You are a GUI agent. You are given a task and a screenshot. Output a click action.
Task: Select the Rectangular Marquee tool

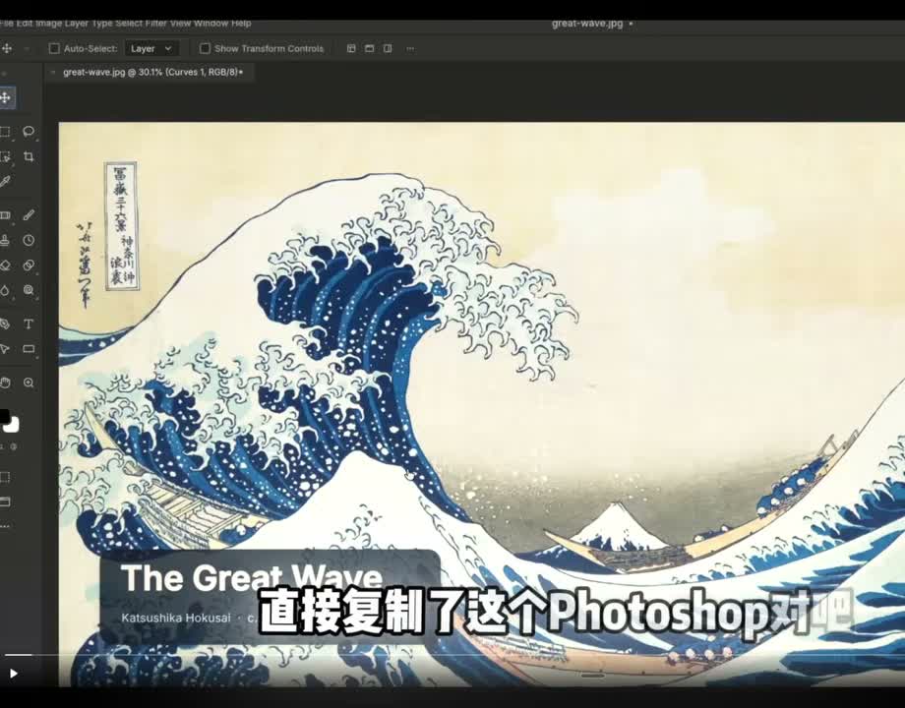pos(5,132)
